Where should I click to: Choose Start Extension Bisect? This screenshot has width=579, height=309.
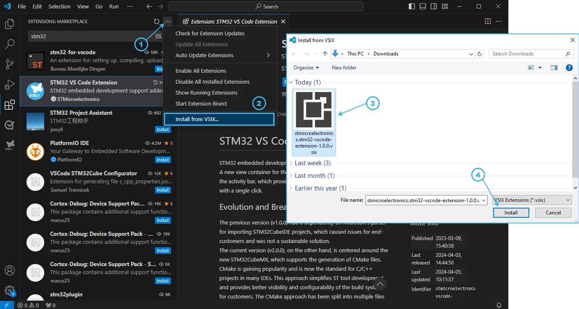coord(220,103)
